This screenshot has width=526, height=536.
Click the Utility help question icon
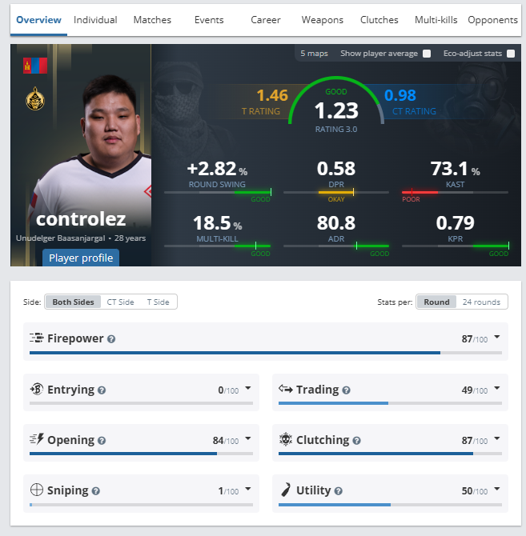(x=338, y=491)
